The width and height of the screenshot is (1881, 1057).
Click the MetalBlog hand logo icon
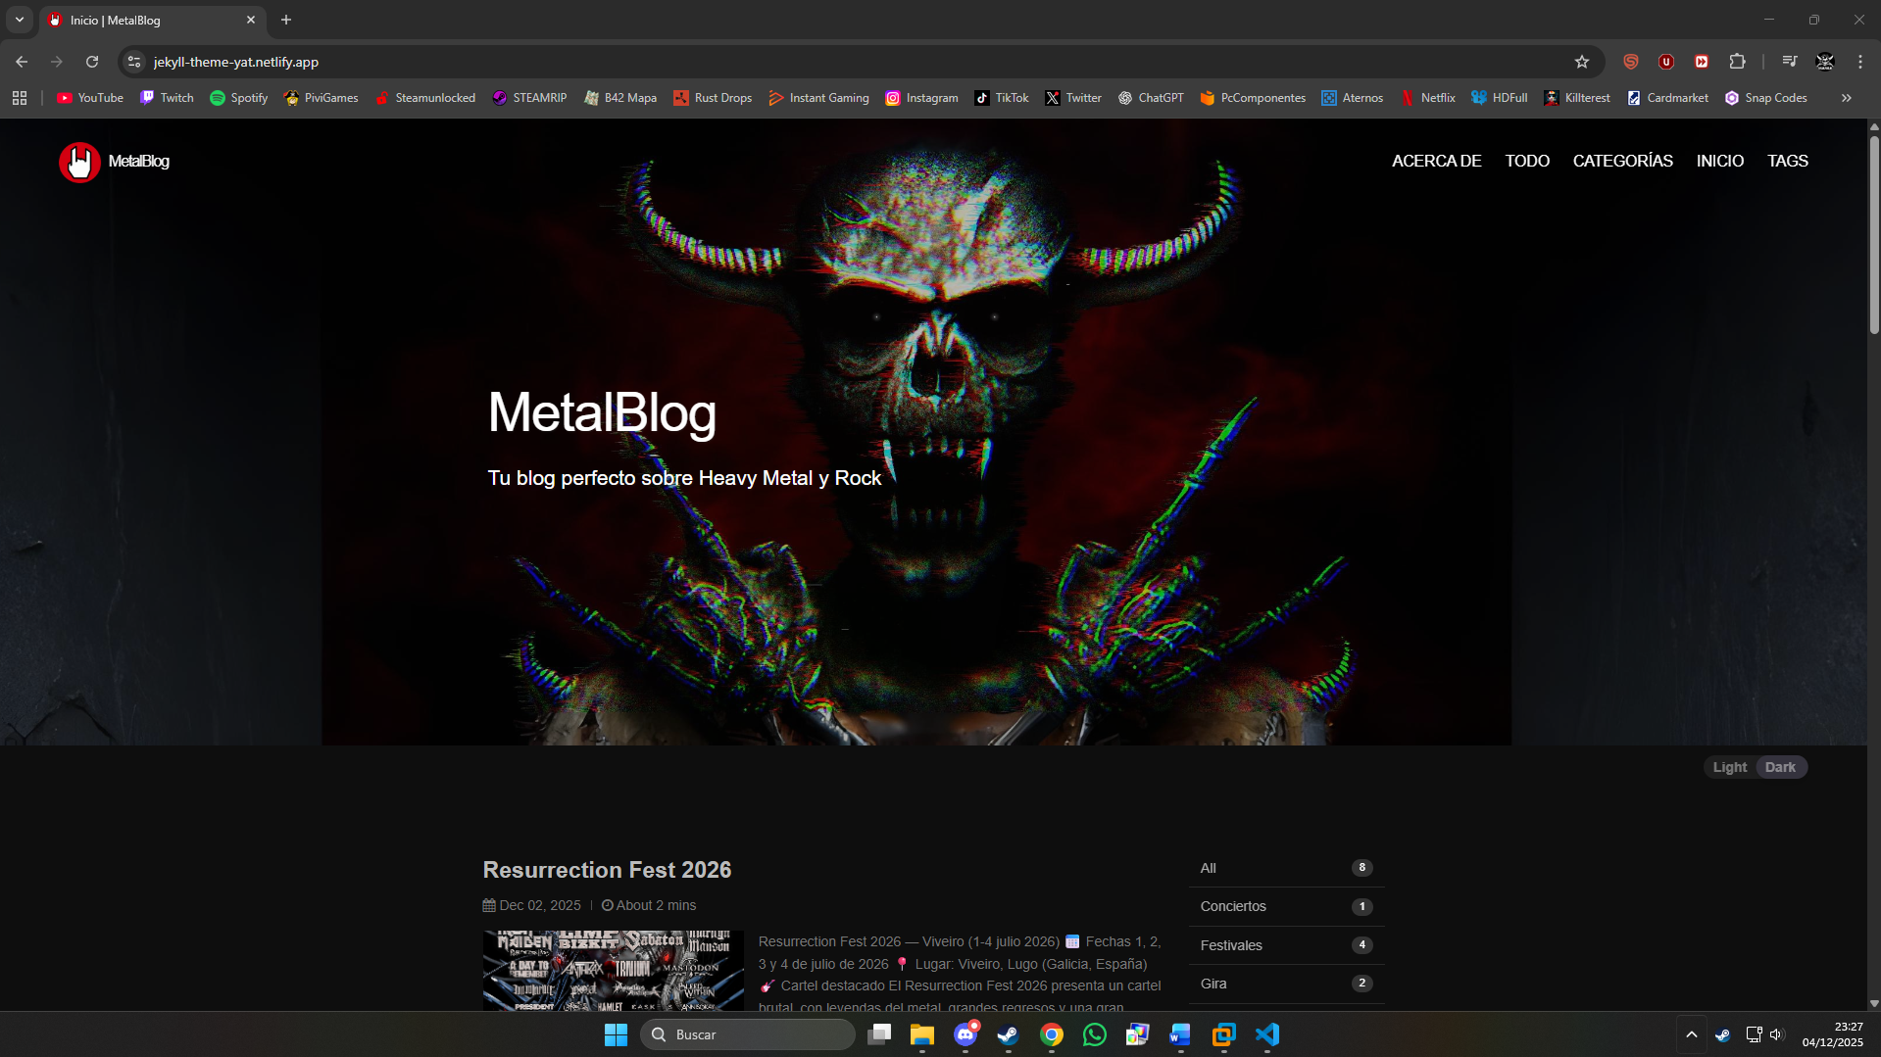pos(79,162)
